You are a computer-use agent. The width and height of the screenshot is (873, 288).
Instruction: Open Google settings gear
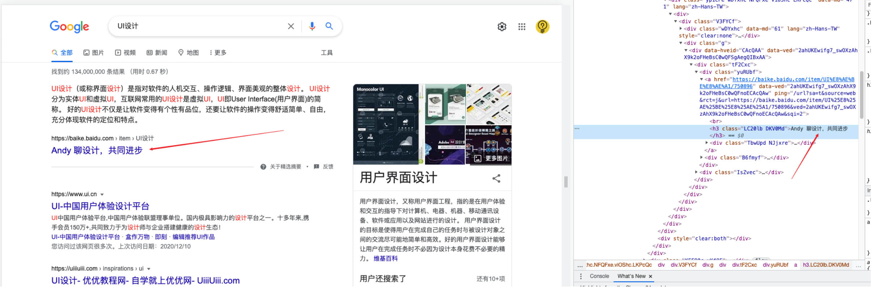502,26
